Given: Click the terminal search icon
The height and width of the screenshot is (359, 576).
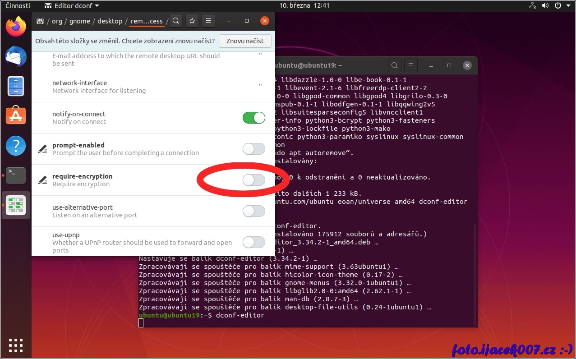Looking at the screenshot, I should tap(394, 65).
